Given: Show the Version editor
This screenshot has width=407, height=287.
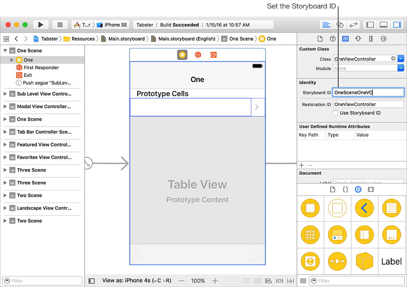Looking at the screenshot, I should (x=353, y=25).
